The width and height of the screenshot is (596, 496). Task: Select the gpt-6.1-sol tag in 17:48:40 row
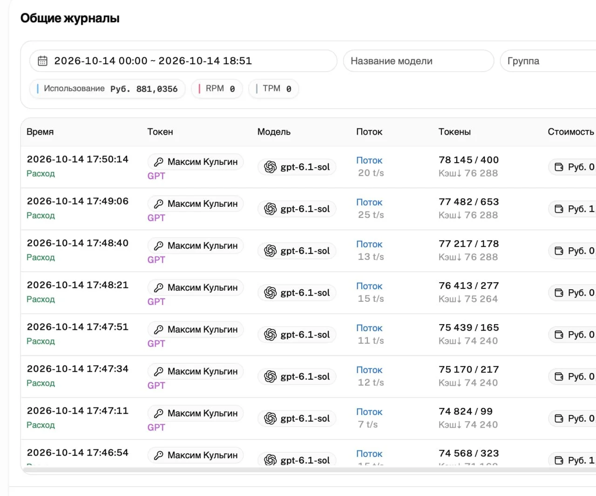pos(297,251)
